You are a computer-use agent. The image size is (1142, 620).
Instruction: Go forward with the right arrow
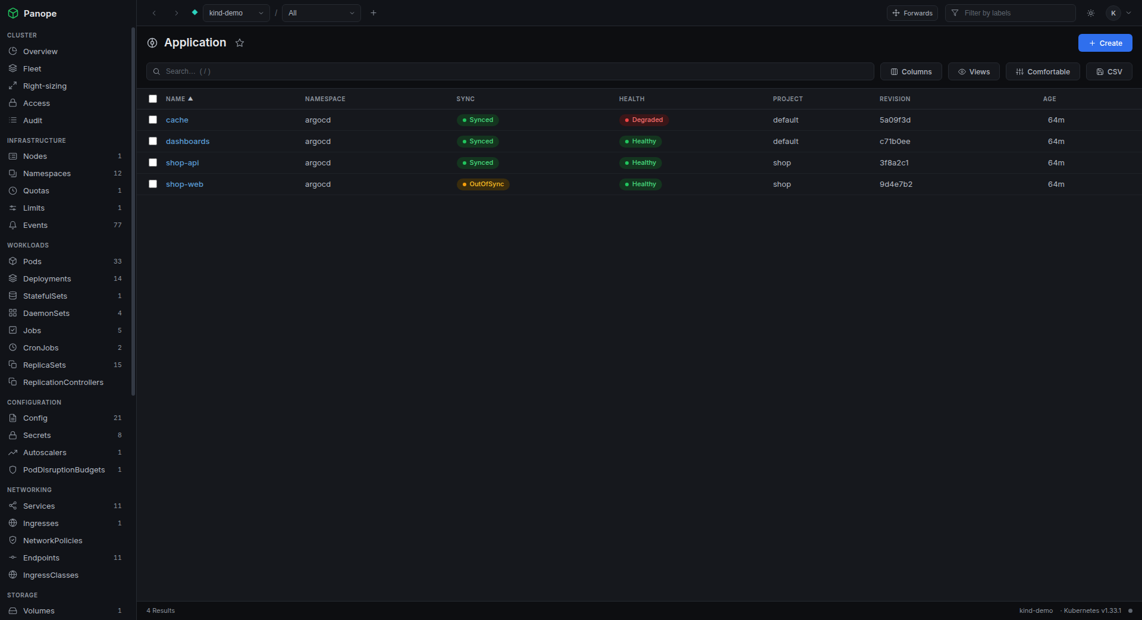(176, 13)
